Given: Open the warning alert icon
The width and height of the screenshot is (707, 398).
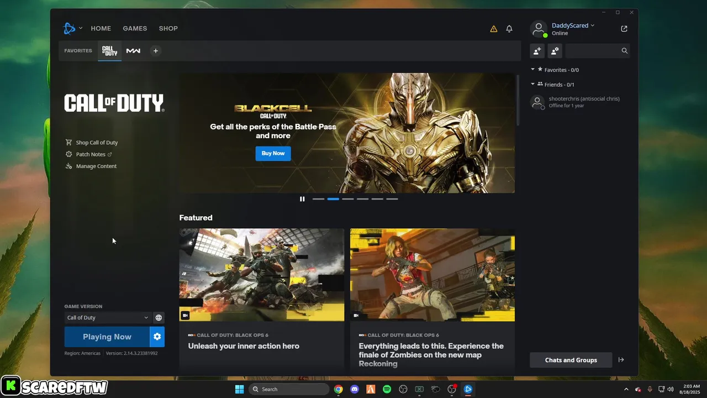Looking at the screenshot, I should 494,29.
